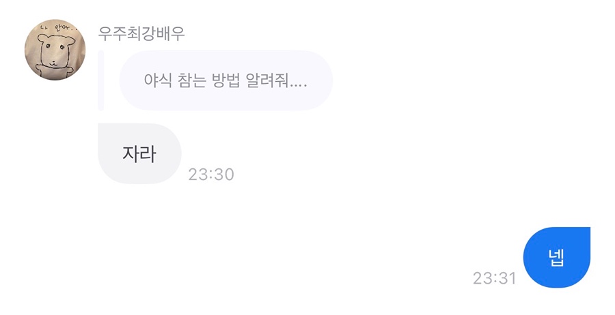This screenshot has width=615, height=315.
Task: Select the 자라 message bubble
Action: tap(139, 154)
